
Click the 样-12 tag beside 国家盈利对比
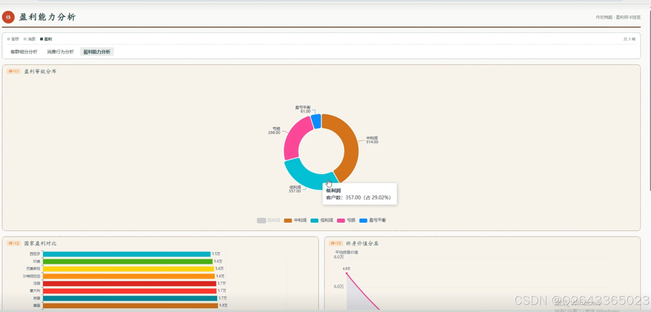[x=14, y=243]
